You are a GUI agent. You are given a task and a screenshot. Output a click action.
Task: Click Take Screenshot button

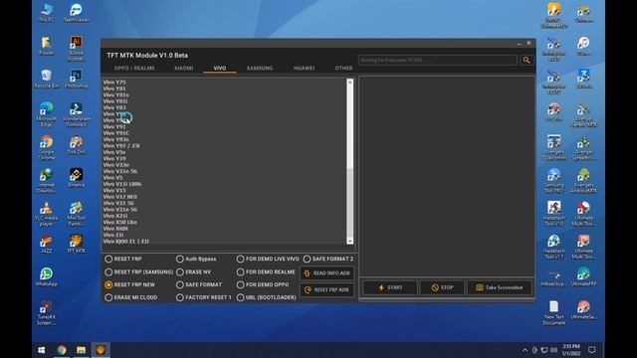tap(500, 287)
